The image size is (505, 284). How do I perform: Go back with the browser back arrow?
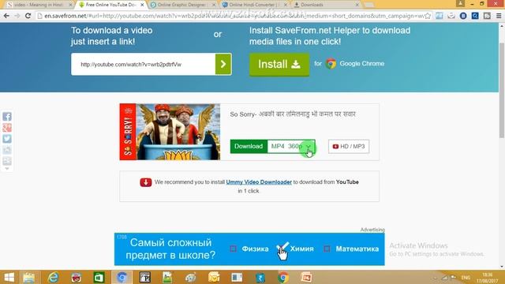point(6,16)
